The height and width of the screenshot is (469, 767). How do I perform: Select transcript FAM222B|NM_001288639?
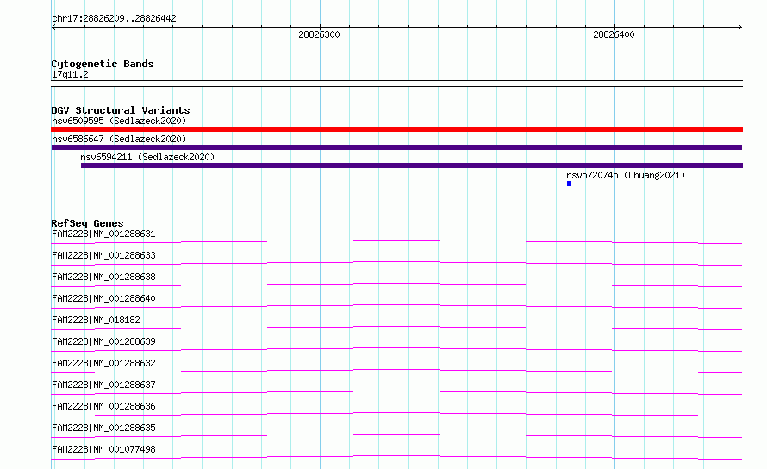point(103,341)
